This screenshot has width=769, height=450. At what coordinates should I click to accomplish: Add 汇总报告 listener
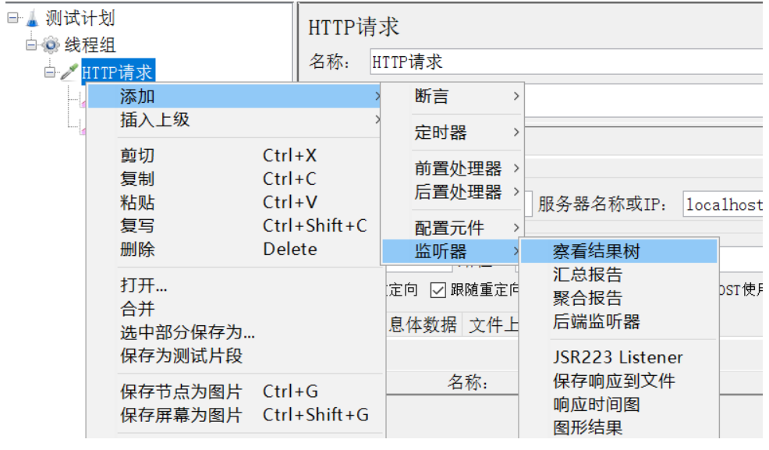[619, 275]
